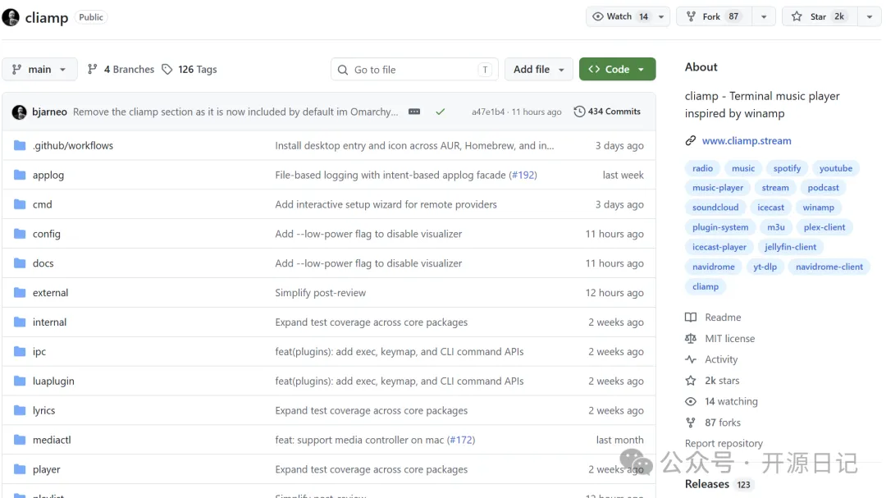This screenshot has height=498, width=886.
Task: Open 'Add interactive setup wizard for remote providers' commit
Action: point(386,204)
